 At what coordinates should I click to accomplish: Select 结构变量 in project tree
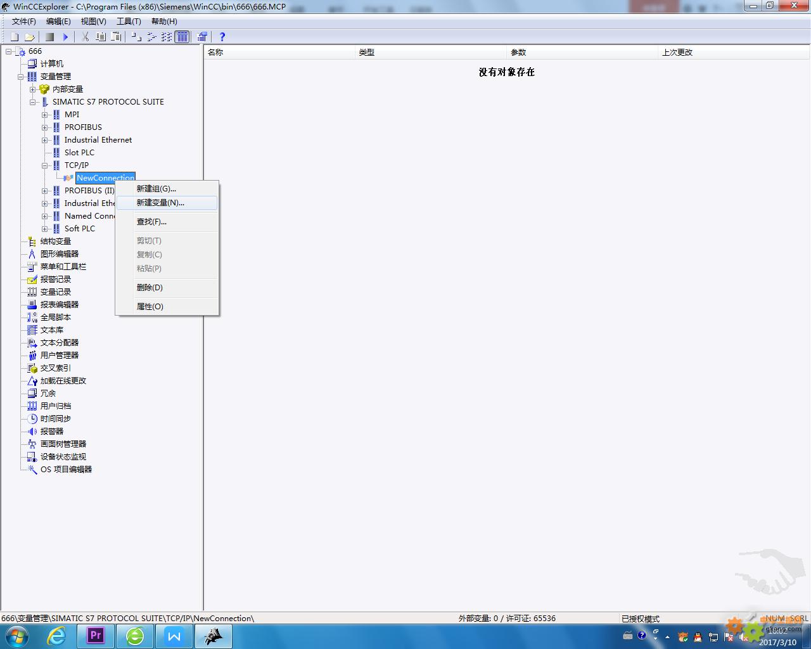click(55, 241)
